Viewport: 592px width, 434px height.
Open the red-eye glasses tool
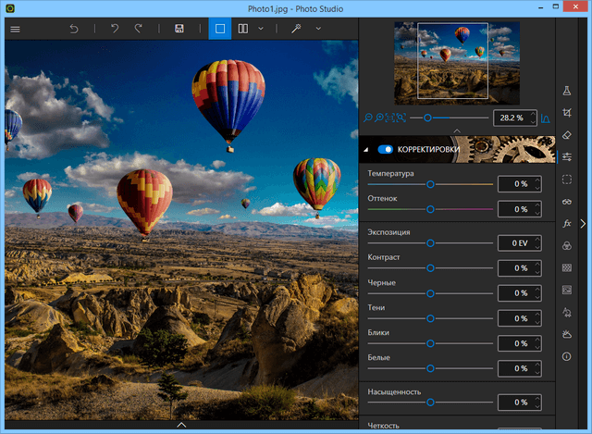tap(567, 202)
